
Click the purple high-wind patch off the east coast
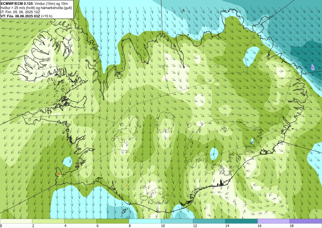[x=313, y=67]
